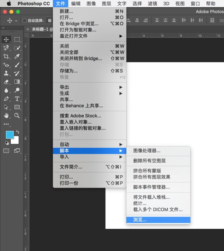The width and height of the screenshot is (224, 251).
Task: Select the Eyedropper tool
Action: [x=17, y=56]
